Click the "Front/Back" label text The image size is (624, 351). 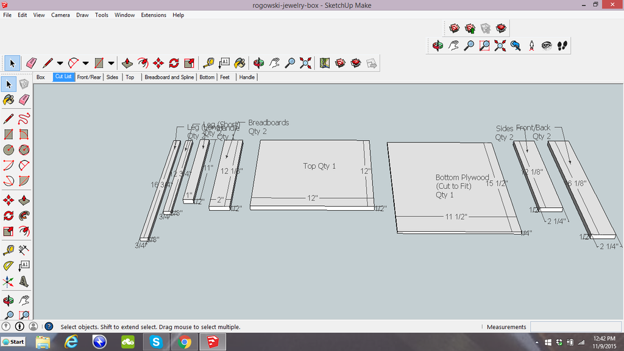(x=533, y=128)
